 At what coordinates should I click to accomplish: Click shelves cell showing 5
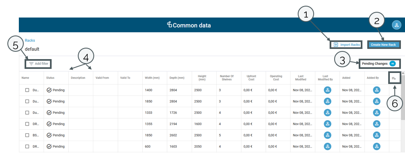(x=220, y=135)
